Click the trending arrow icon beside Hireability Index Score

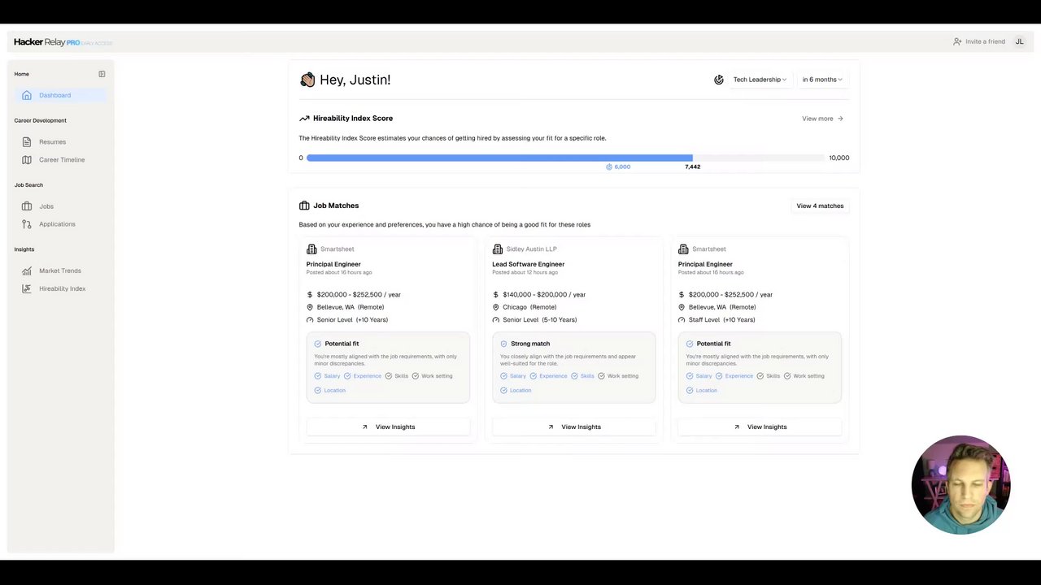(x=304, y=119)
